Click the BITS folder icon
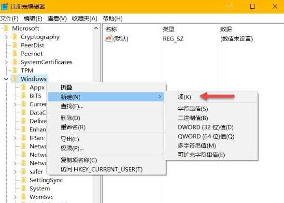The image size is (284, 203). [x=24, y=96]
